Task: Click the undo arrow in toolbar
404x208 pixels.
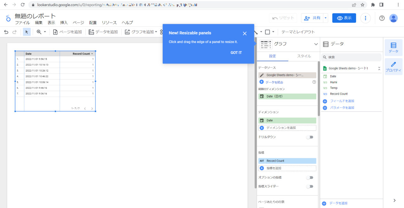Action: 6,32
